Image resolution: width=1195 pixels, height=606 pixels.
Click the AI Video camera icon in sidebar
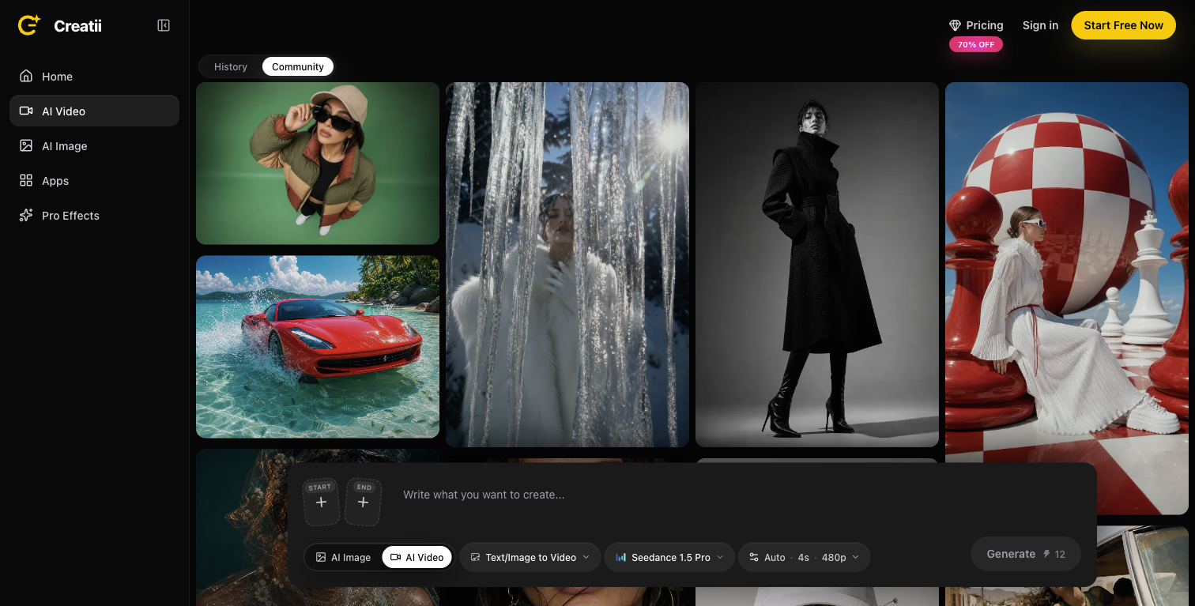(26, 111)
